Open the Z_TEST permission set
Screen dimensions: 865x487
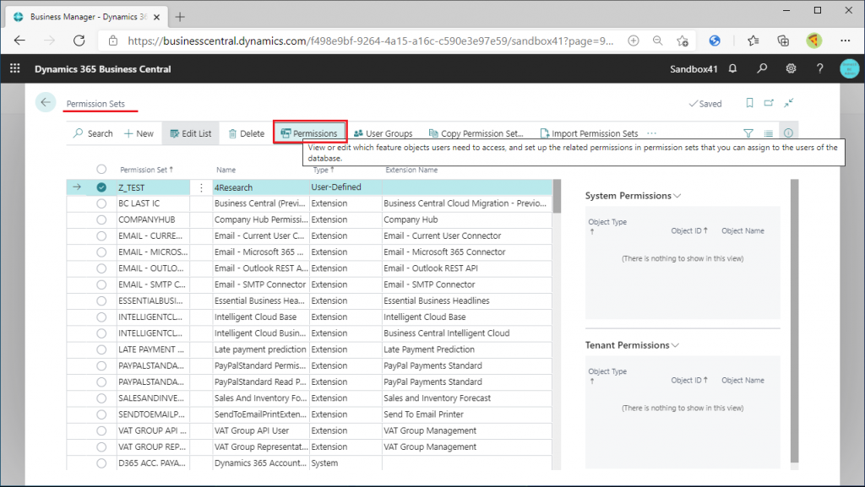pos(131,187)
